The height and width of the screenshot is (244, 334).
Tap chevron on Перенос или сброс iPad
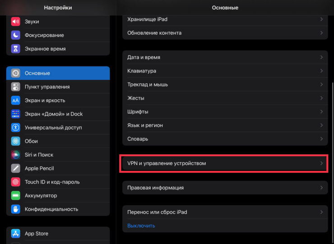pos(321,212)
